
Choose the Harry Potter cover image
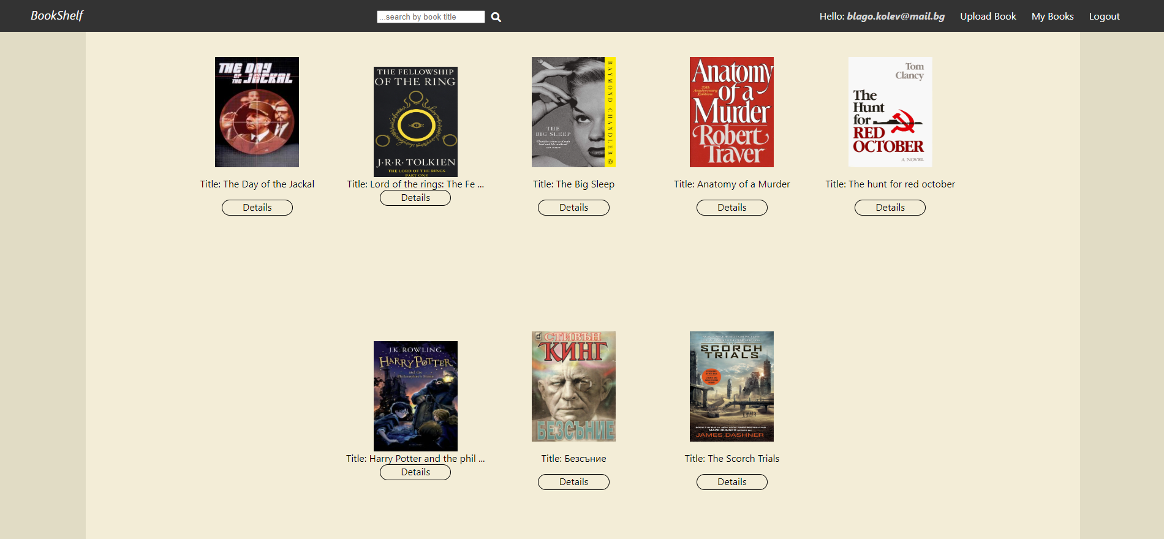[x=415, y=396]
